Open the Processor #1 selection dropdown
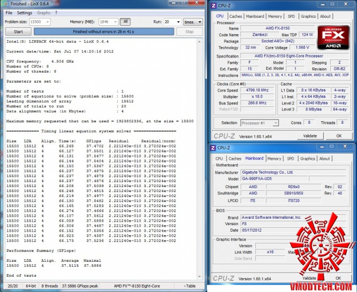Viewport: 357px width, 292px height. pyautogui.click(x=259, y=123)
